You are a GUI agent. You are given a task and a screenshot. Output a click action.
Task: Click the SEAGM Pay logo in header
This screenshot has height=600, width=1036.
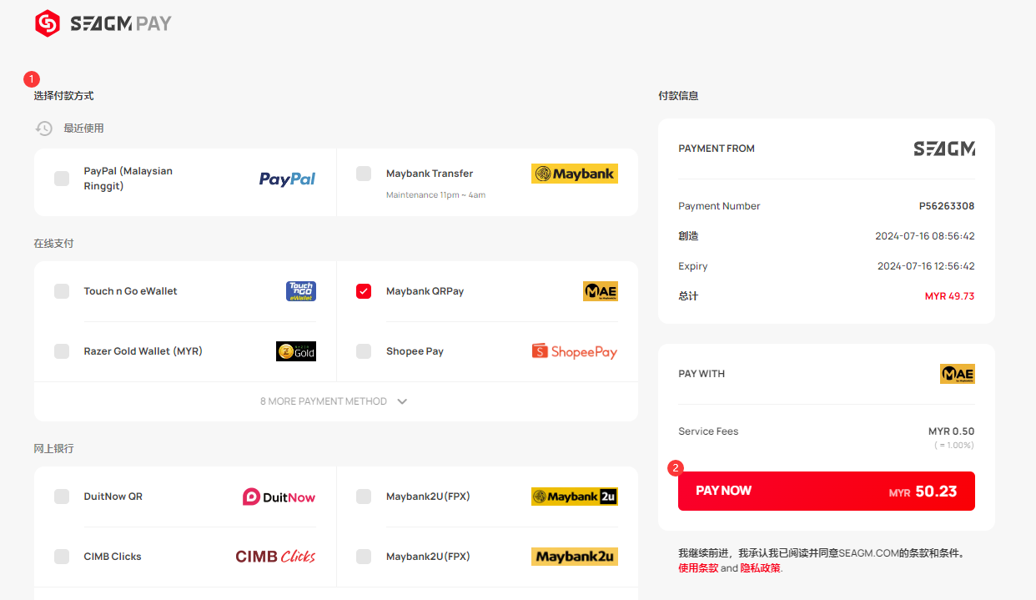[x=103, y=23]
